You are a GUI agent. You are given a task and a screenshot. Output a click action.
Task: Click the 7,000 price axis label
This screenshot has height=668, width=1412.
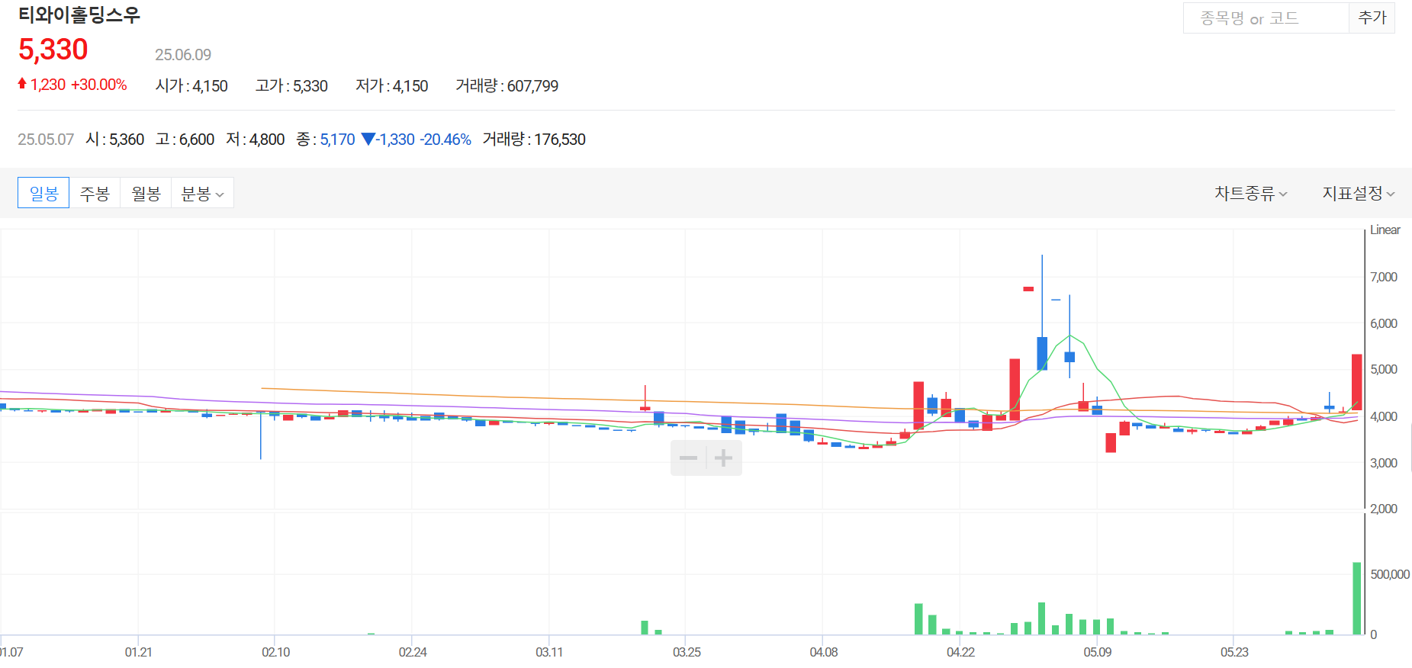(x=1384, y=277)
